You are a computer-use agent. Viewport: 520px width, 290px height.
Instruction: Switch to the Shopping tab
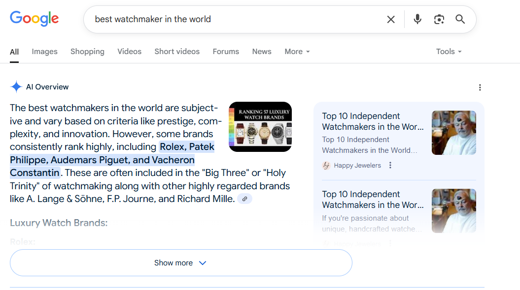87,52
